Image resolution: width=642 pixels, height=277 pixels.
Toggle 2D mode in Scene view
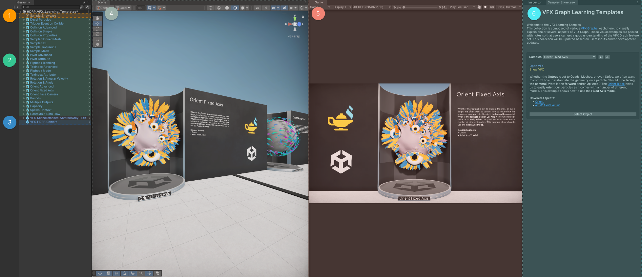click(257, 8)
